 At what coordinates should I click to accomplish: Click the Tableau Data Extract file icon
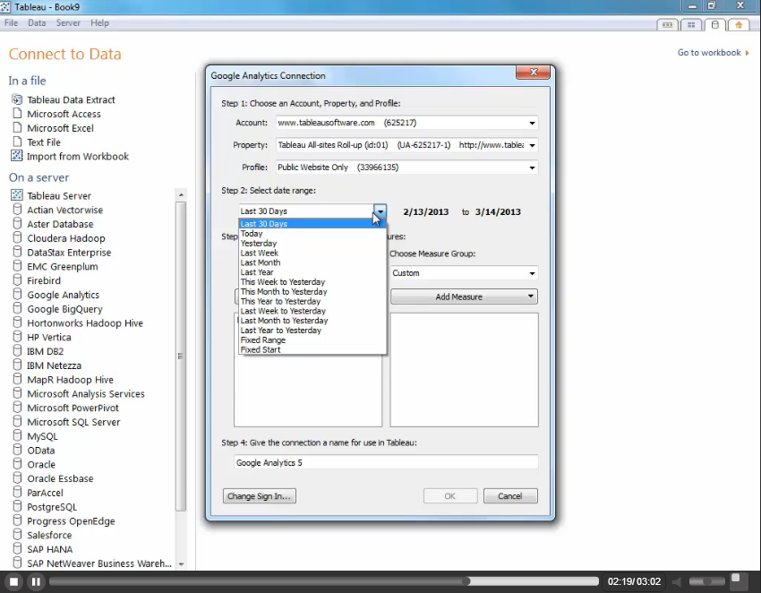[17, 99]
